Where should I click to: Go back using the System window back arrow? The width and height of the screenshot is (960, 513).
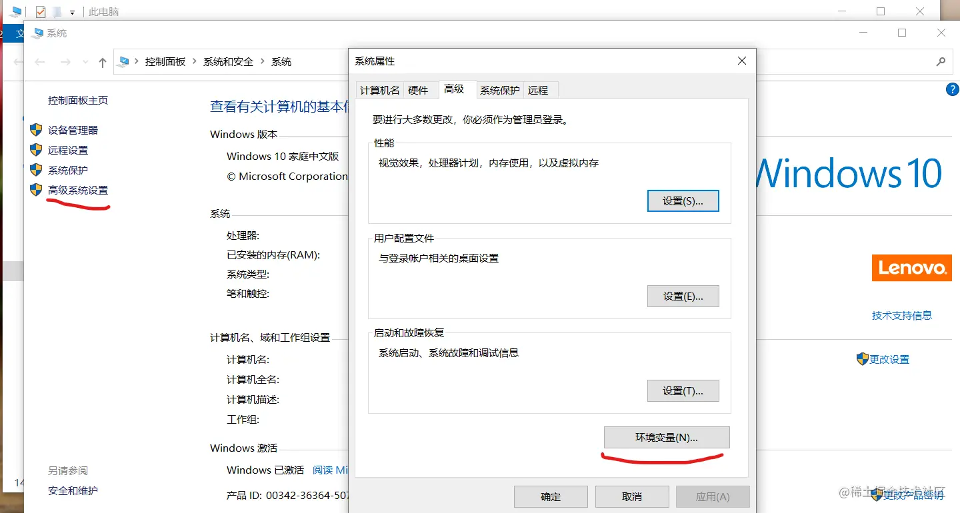40,62
